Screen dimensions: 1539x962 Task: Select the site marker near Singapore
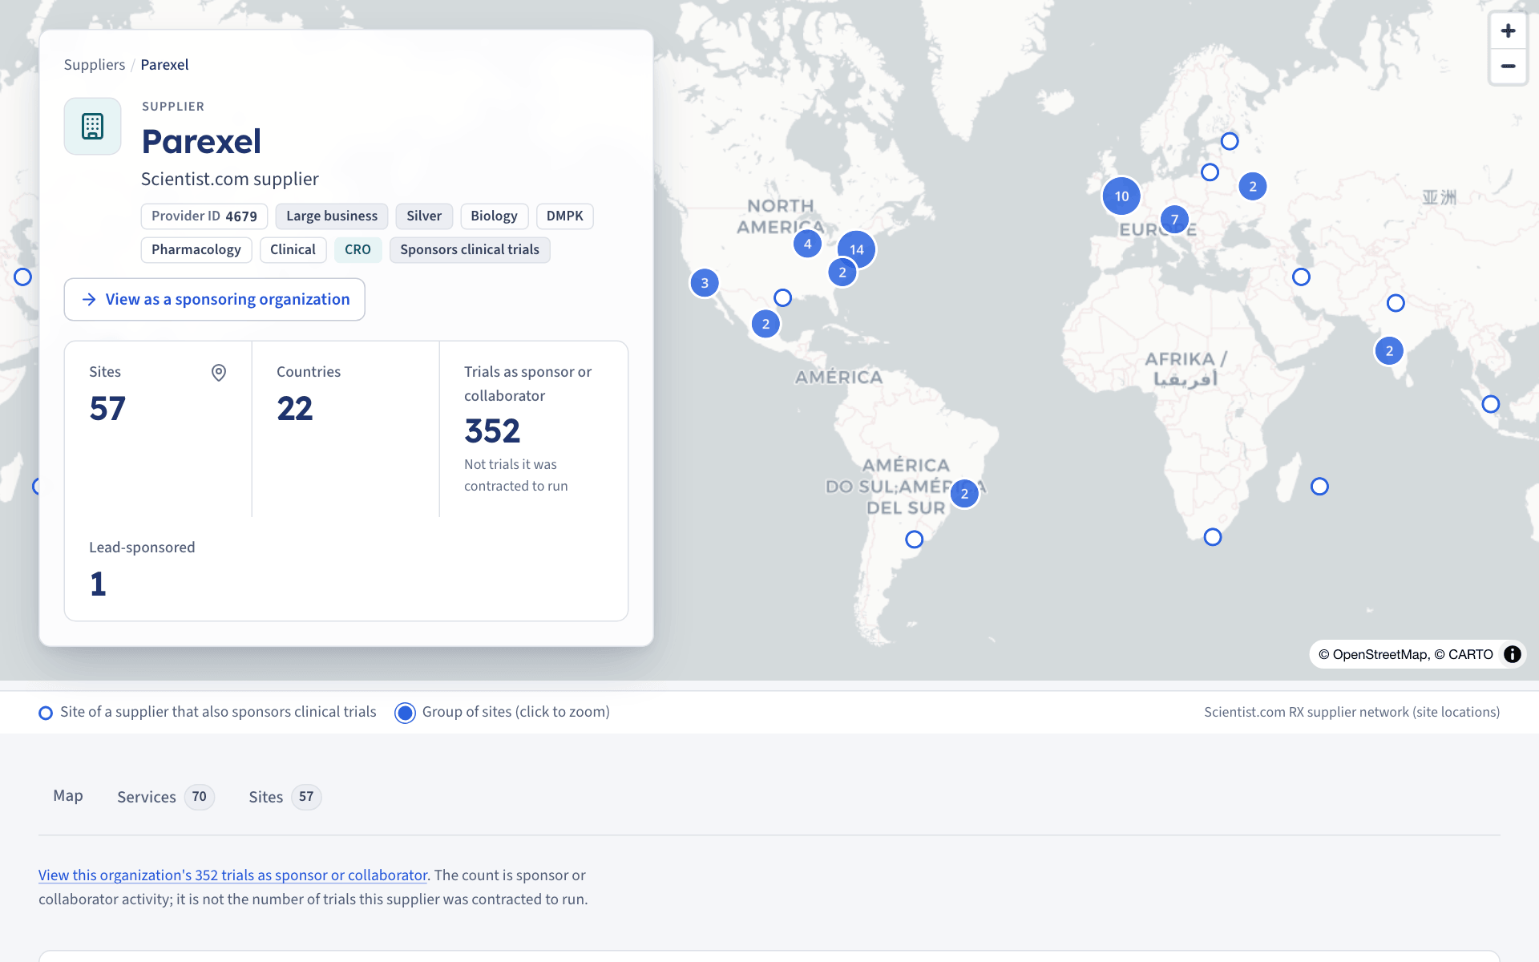pos(1490,404)
